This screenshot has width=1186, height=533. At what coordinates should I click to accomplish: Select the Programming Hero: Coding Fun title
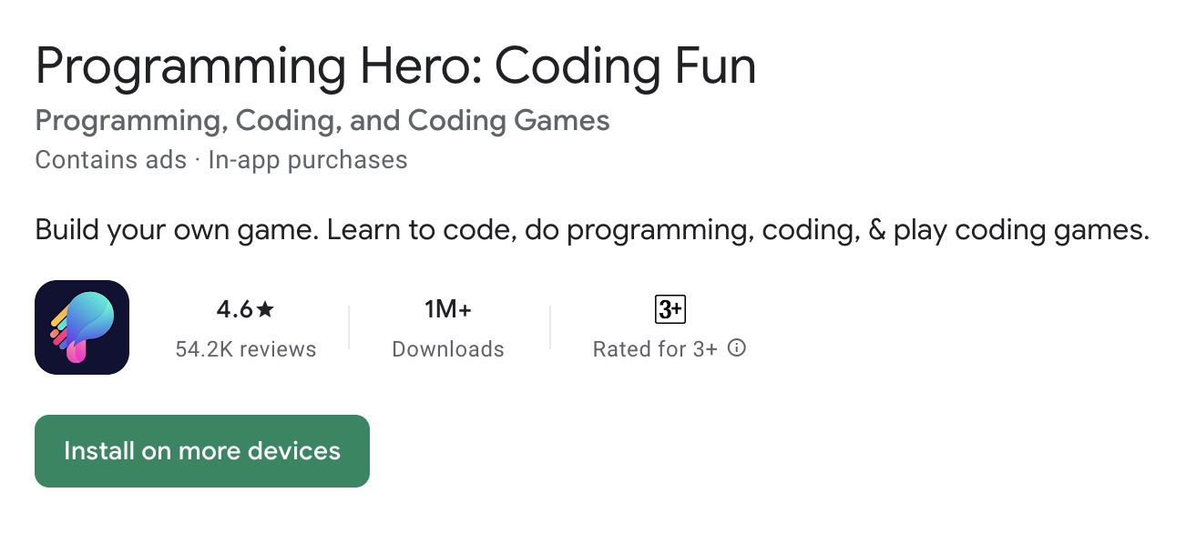point(395,65)
